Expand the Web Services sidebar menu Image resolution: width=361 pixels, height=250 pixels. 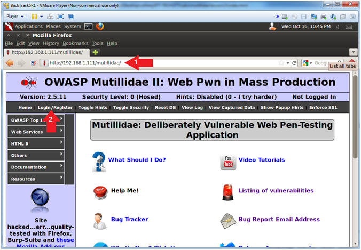[36, 132]
